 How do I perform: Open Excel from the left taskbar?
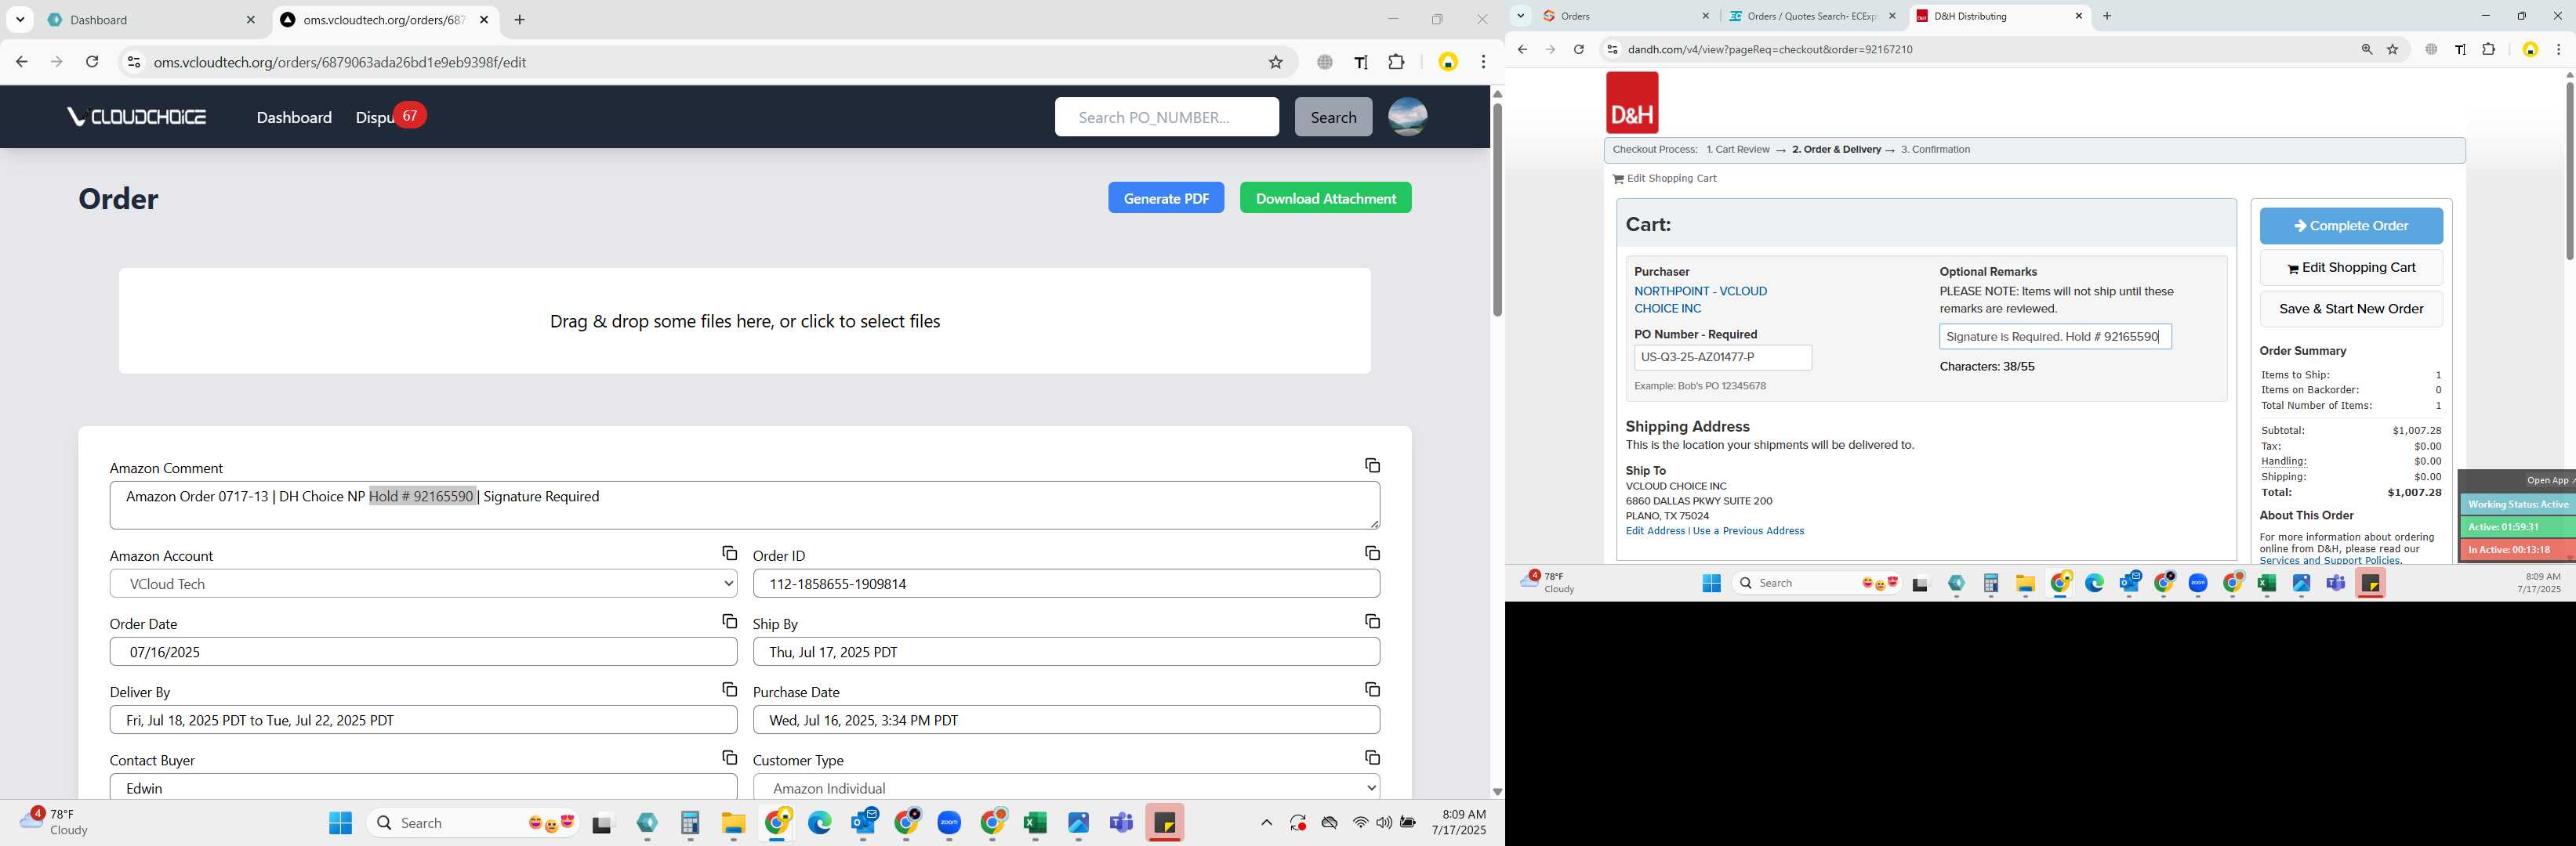pyautogui.click(x=1035, y=822)
